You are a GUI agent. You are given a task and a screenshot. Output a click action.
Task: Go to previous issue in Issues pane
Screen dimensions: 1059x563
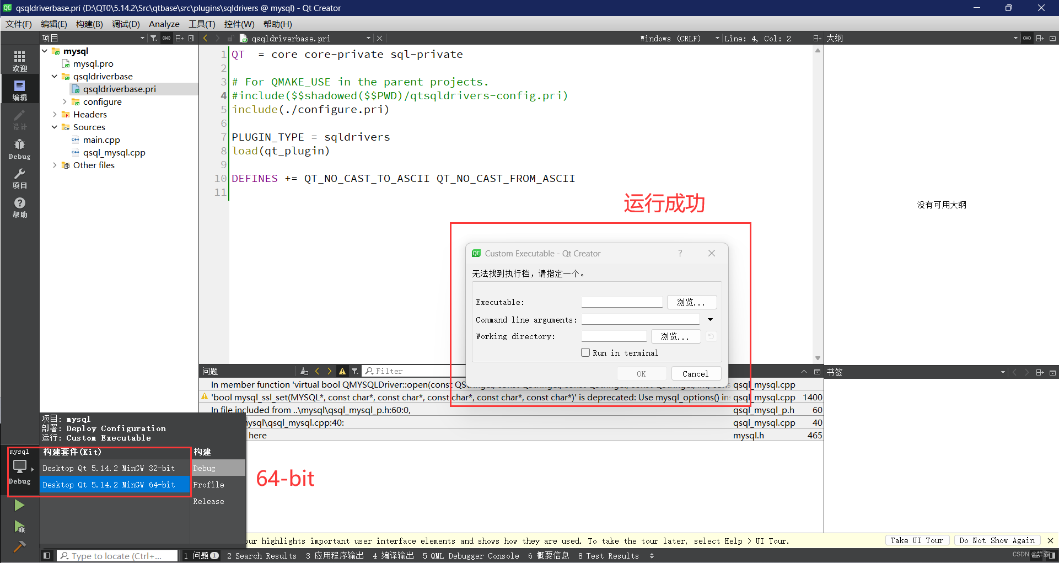tap(317, 371)
